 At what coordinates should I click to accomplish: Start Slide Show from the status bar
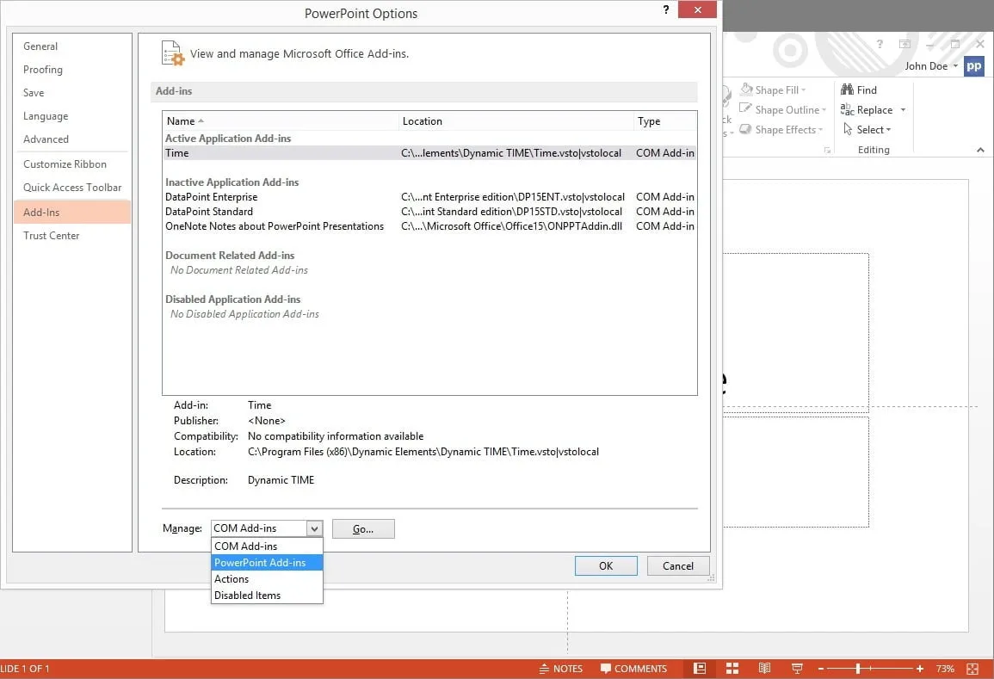click(x=797, y=669)
